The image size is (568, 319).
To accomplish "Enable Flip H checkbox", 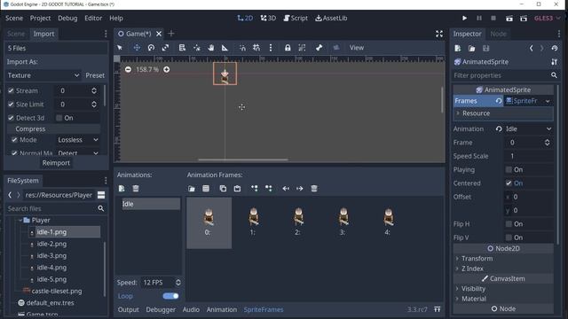I will point(509,224).
